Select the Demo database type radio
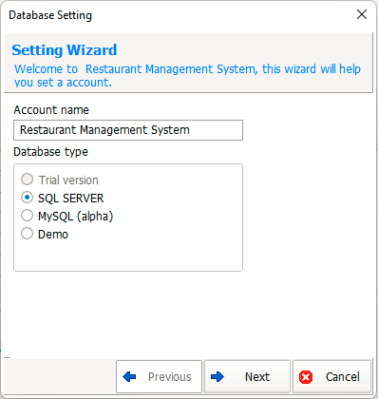378x399 pixels. (x=27, y=234)
